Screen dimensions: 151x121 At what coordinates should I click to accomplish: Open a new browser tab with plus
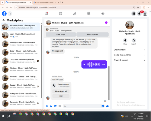(63, 2)
